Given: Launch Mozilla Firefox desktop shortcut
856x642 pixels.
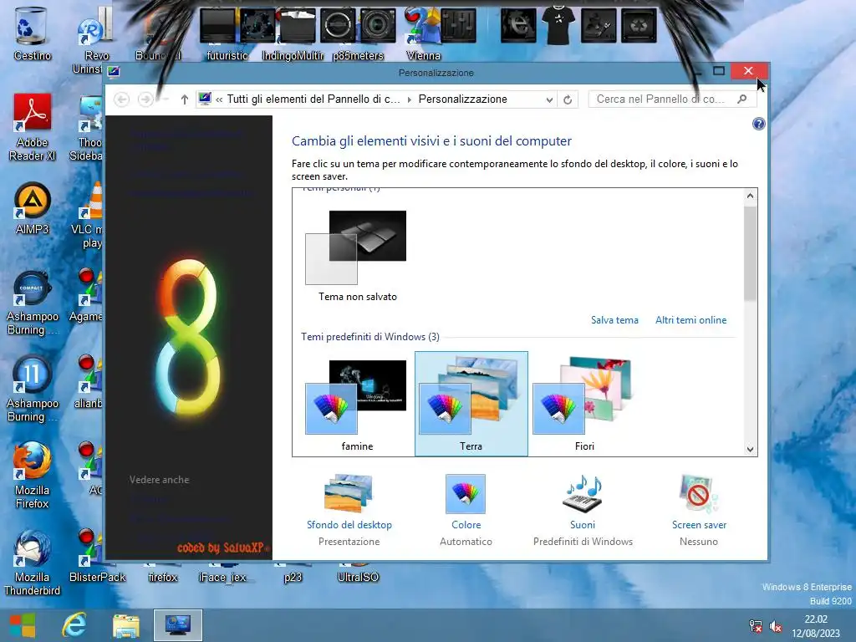Looking at the screenshot, I should click(32, 476).
